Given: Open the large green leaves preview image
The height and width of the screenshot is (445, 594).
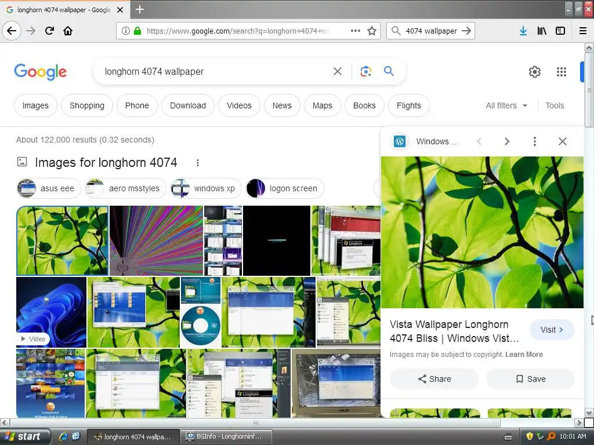Looking at the screenshot, I should pos(482,232).
